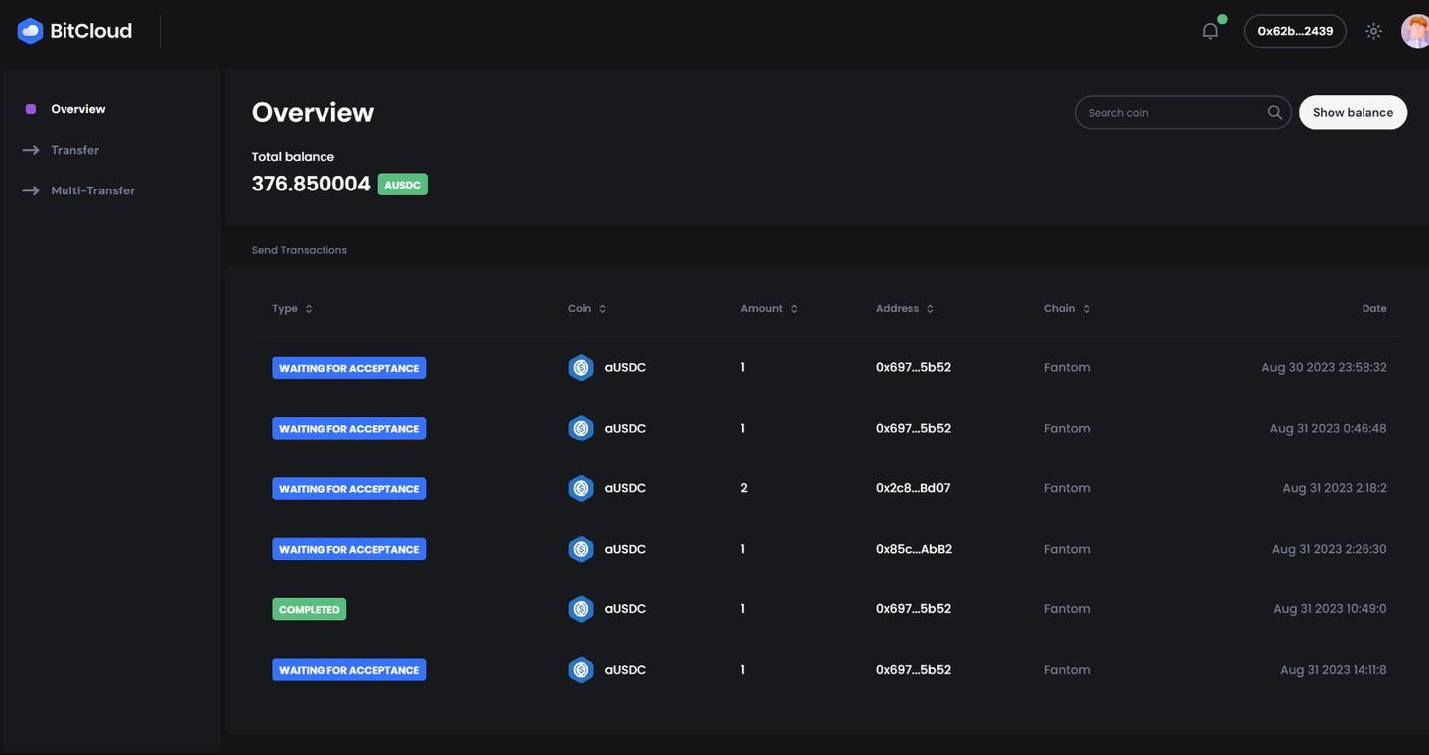Click the arrow icon beside Transfer

31,150
